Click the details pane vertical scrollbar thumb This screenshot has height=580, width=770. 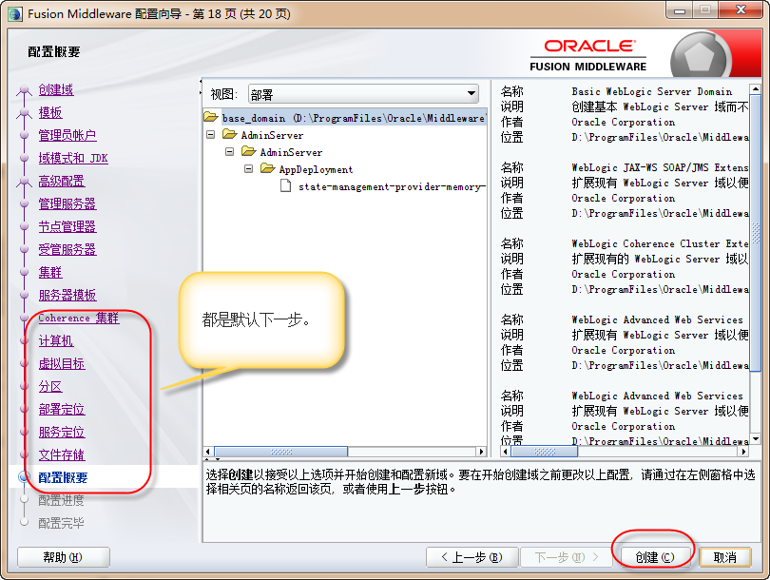click(x=756, y=233)
